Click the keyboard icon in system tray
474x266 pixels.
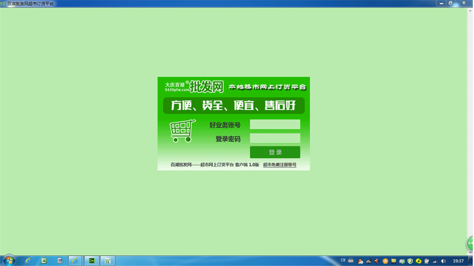tap(351, 260)
